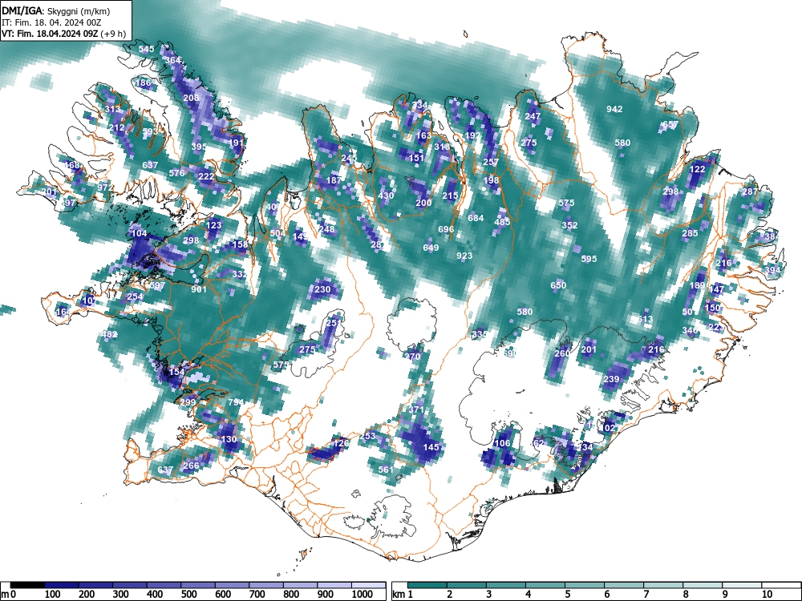Click the visibility value 394

point(772,270)
